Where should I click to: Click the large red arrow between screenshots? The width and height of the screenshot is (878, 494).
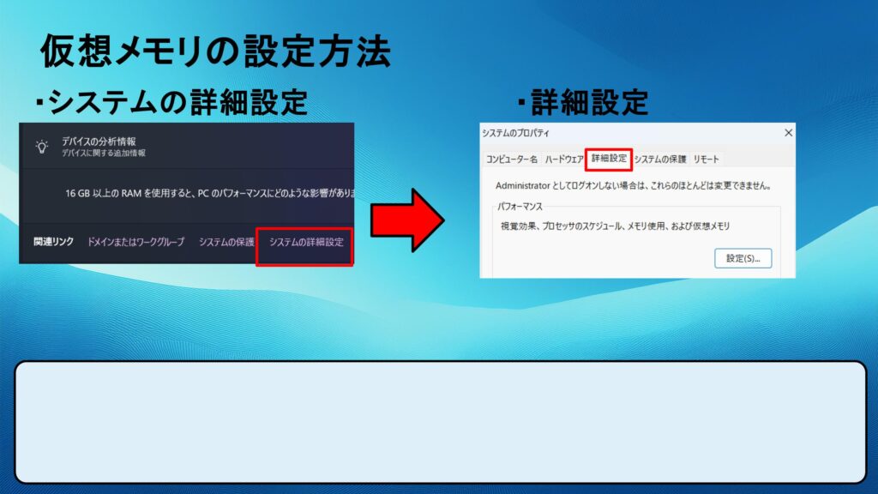406,220
